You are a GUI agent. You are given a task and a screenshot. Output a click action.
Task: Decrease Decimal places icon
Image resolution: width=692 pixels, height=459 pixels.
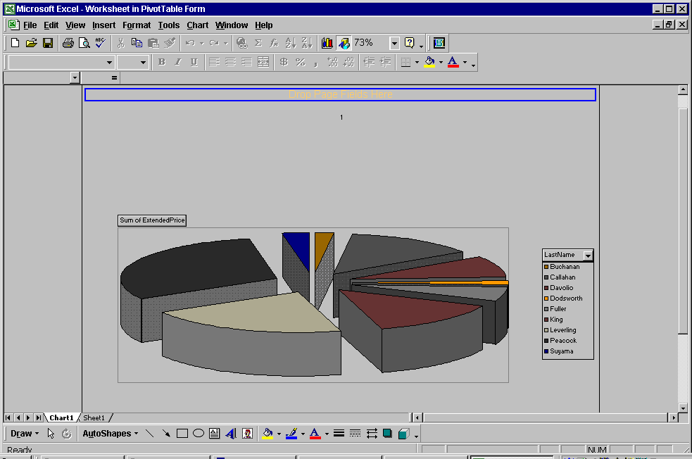click(x=348, y=62)
